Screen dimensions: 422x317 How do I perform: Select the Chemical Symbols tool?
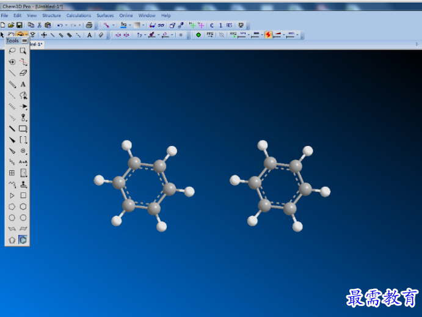point(23,151)
